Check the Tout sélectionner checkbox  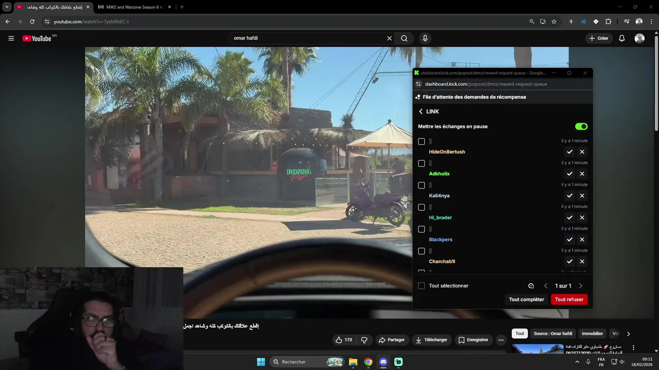pos(422,286)
